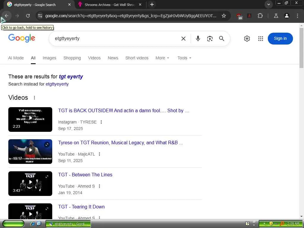Open the Extensions puzzle menu
304x228 pixels.
(x=260, y=16)
